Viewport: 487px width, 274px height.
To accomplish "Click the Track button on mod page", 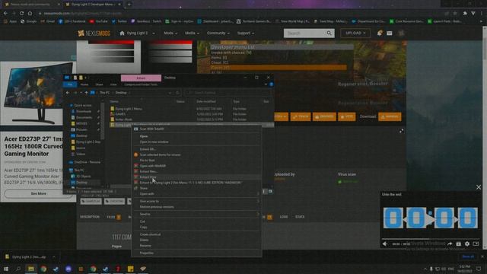I will click(301, 116).
